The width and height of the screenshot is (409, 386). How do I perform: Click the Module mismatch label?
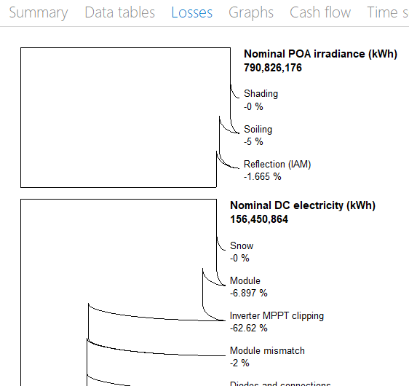pos(267,350)
